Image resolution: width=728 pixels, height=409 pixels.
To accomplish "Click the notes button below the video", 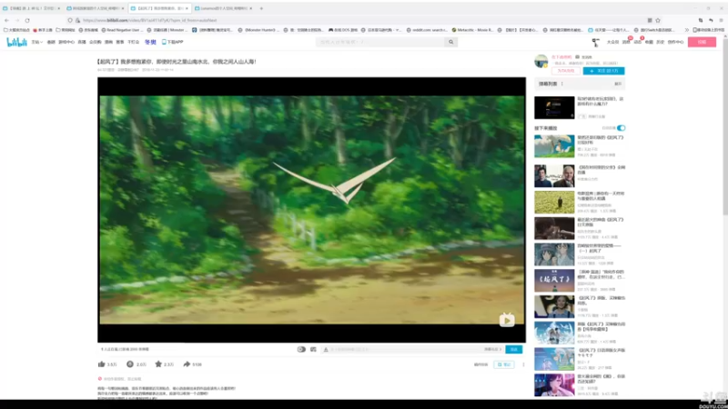I will pos(504,364).
